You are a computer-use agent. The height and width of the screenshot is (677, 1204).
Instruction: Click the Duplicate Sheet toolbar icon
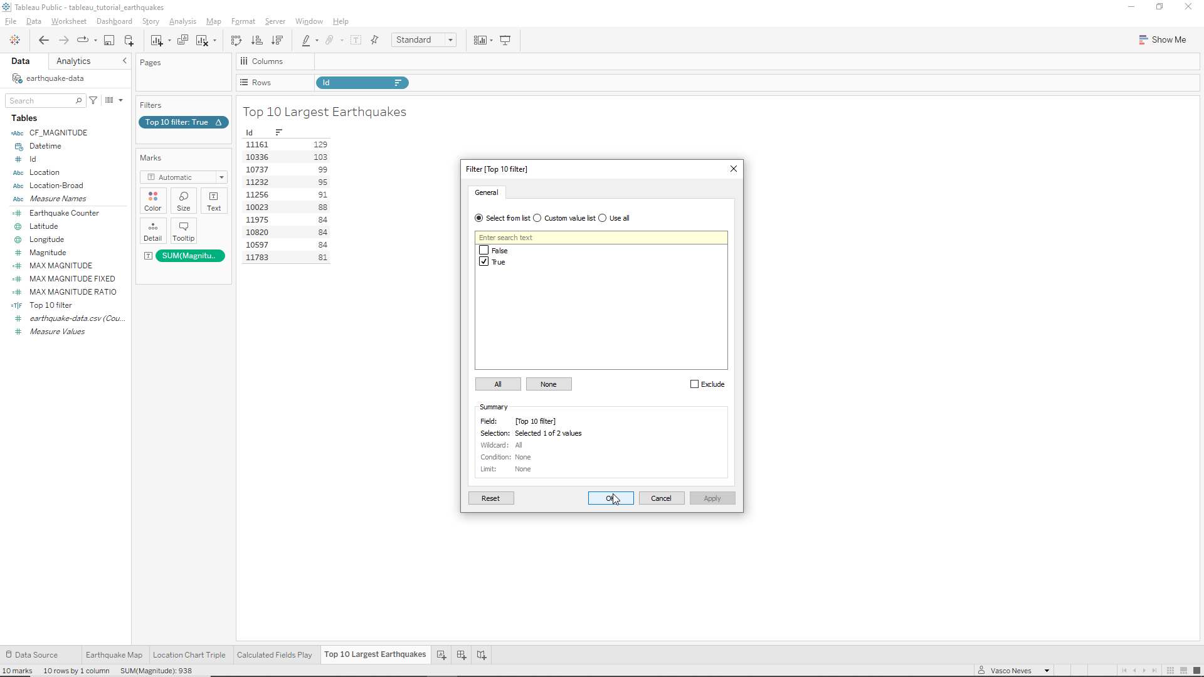[182, 40]
